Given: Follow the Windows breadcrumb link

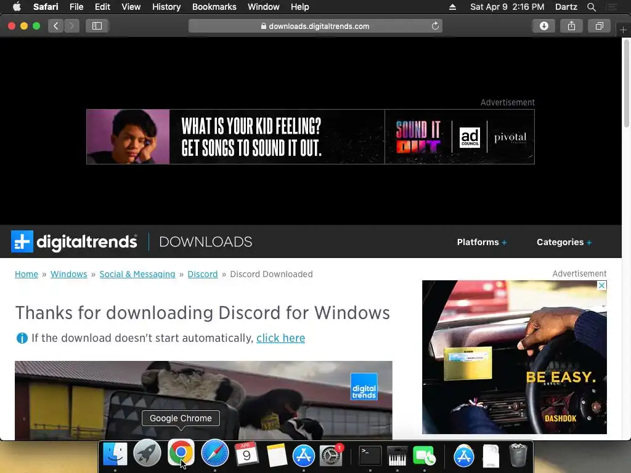Looking at the screenshot, I should pos(69,274).
